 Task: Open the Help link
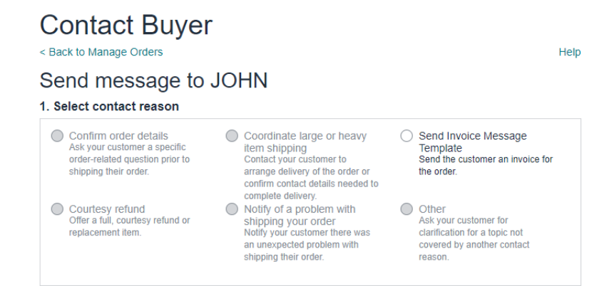click(x=569, y=52)
